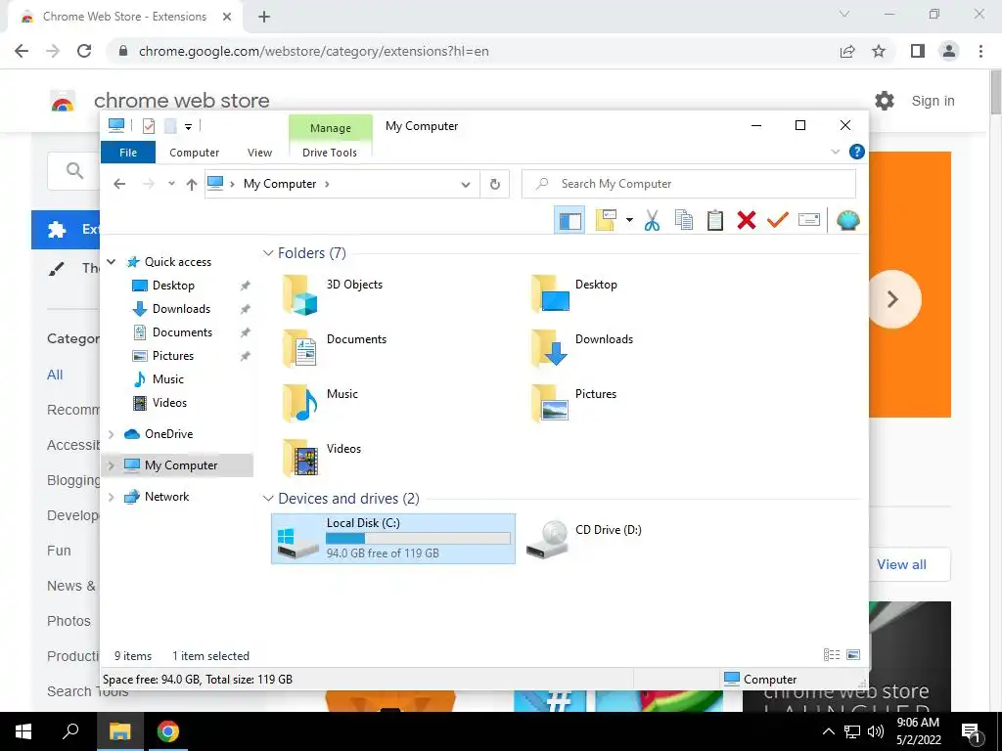The image size is (1002, 751).
Task: Click the Search My Computer field
Action: click(689, 184)
